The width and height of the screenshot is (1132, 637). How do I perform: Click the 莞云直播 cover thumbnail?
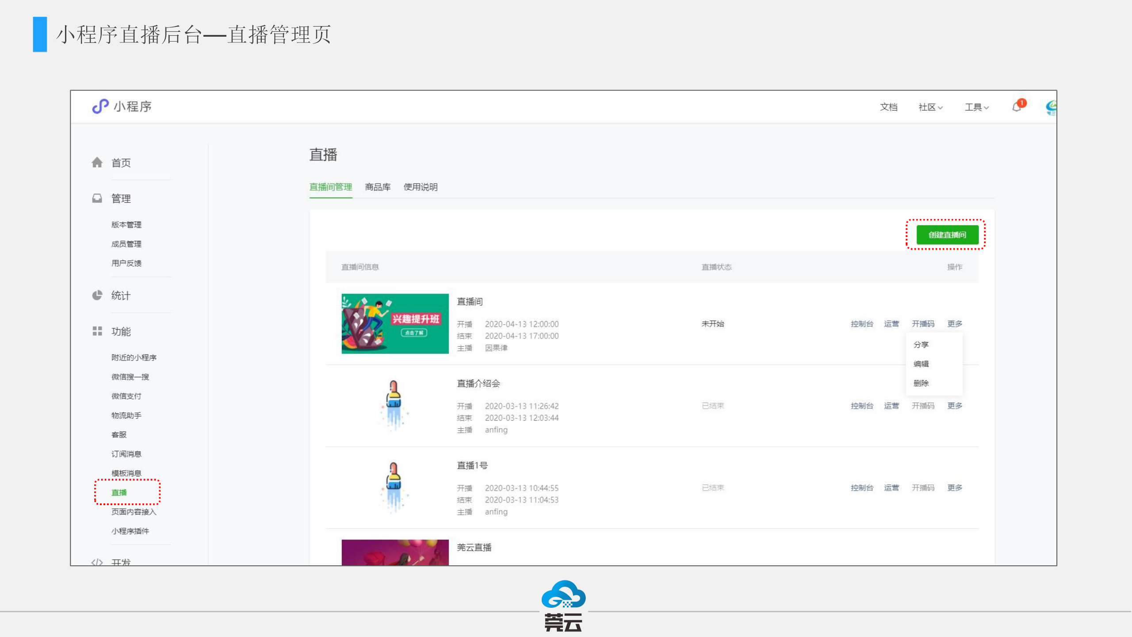pyautogui.click(x=395, y=552)
